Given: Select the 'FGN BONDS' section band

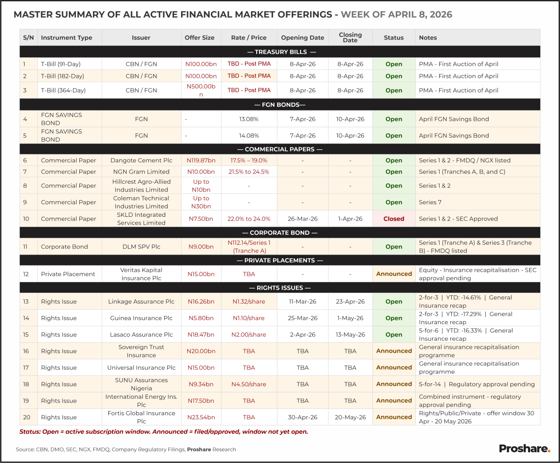Looking at the screenshot, I should (x=280, y=104).
